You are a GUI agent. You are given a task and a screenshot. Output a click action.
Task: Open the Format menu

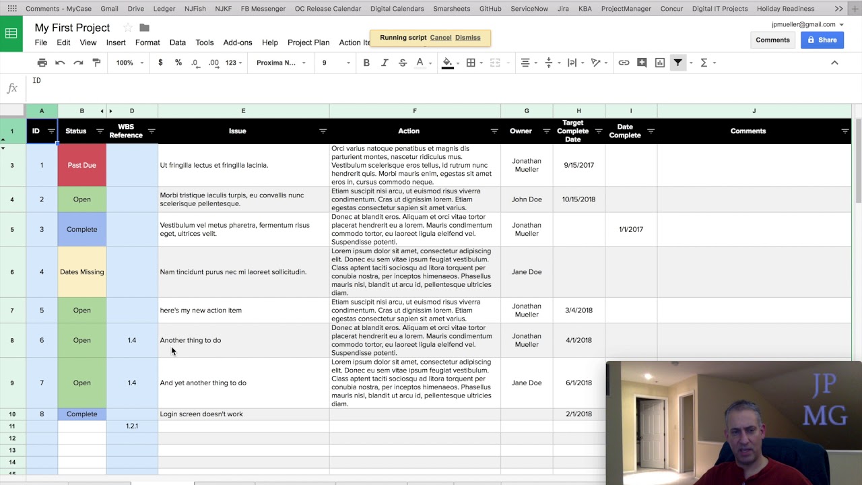point(147,42)
